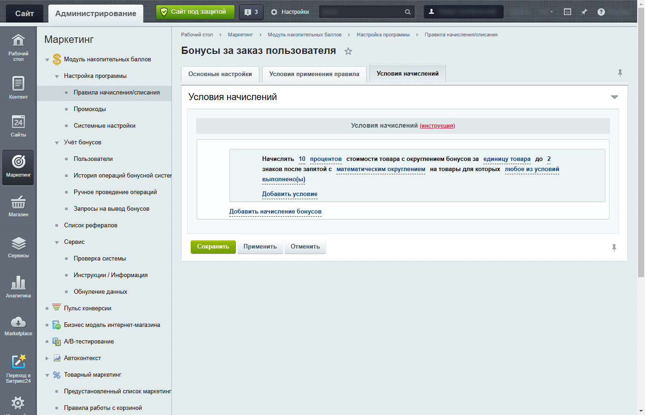
Task: Collapse the Условия начислений section
Action: coord(614,97)
